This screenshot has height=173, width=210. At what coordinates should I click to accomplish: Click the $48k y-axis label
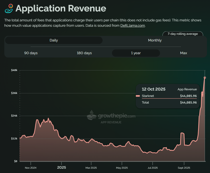[x=14, y=70]
